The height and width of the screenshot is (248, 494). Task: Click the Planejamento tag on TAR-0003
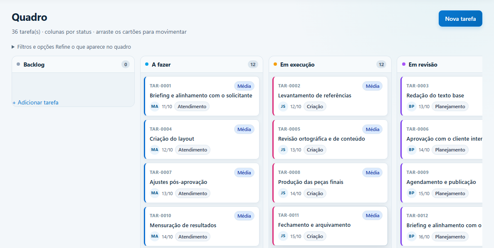[x=450, y=107]
